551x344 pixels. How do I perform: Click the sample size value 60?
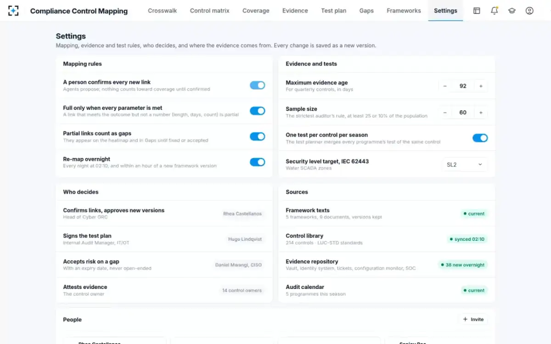[463, 112]
